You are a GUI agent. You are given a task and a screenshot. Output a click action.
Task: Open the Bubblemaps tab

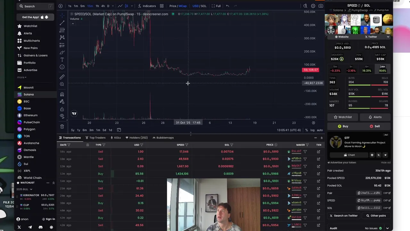pyautogui.click(x=163, y=138)
